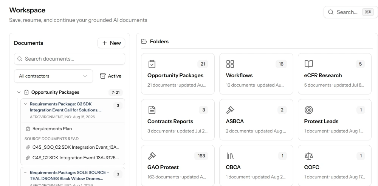Click the ⌘K shortcut badge

(368, 12)
